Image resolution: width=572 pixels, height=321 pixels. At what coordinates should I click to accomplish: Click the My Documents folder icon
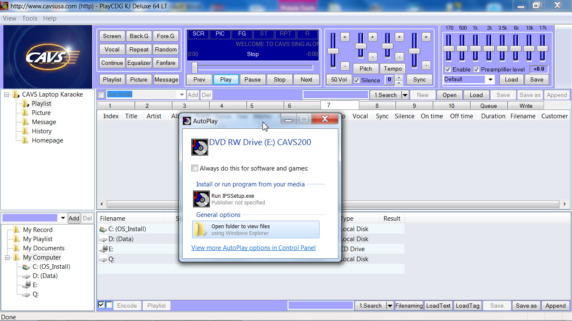(17, 248)
